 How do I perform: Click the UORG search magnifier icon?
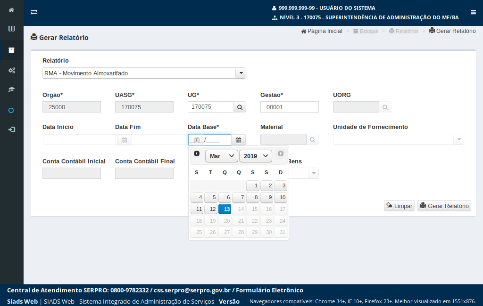tap(385, 107)
